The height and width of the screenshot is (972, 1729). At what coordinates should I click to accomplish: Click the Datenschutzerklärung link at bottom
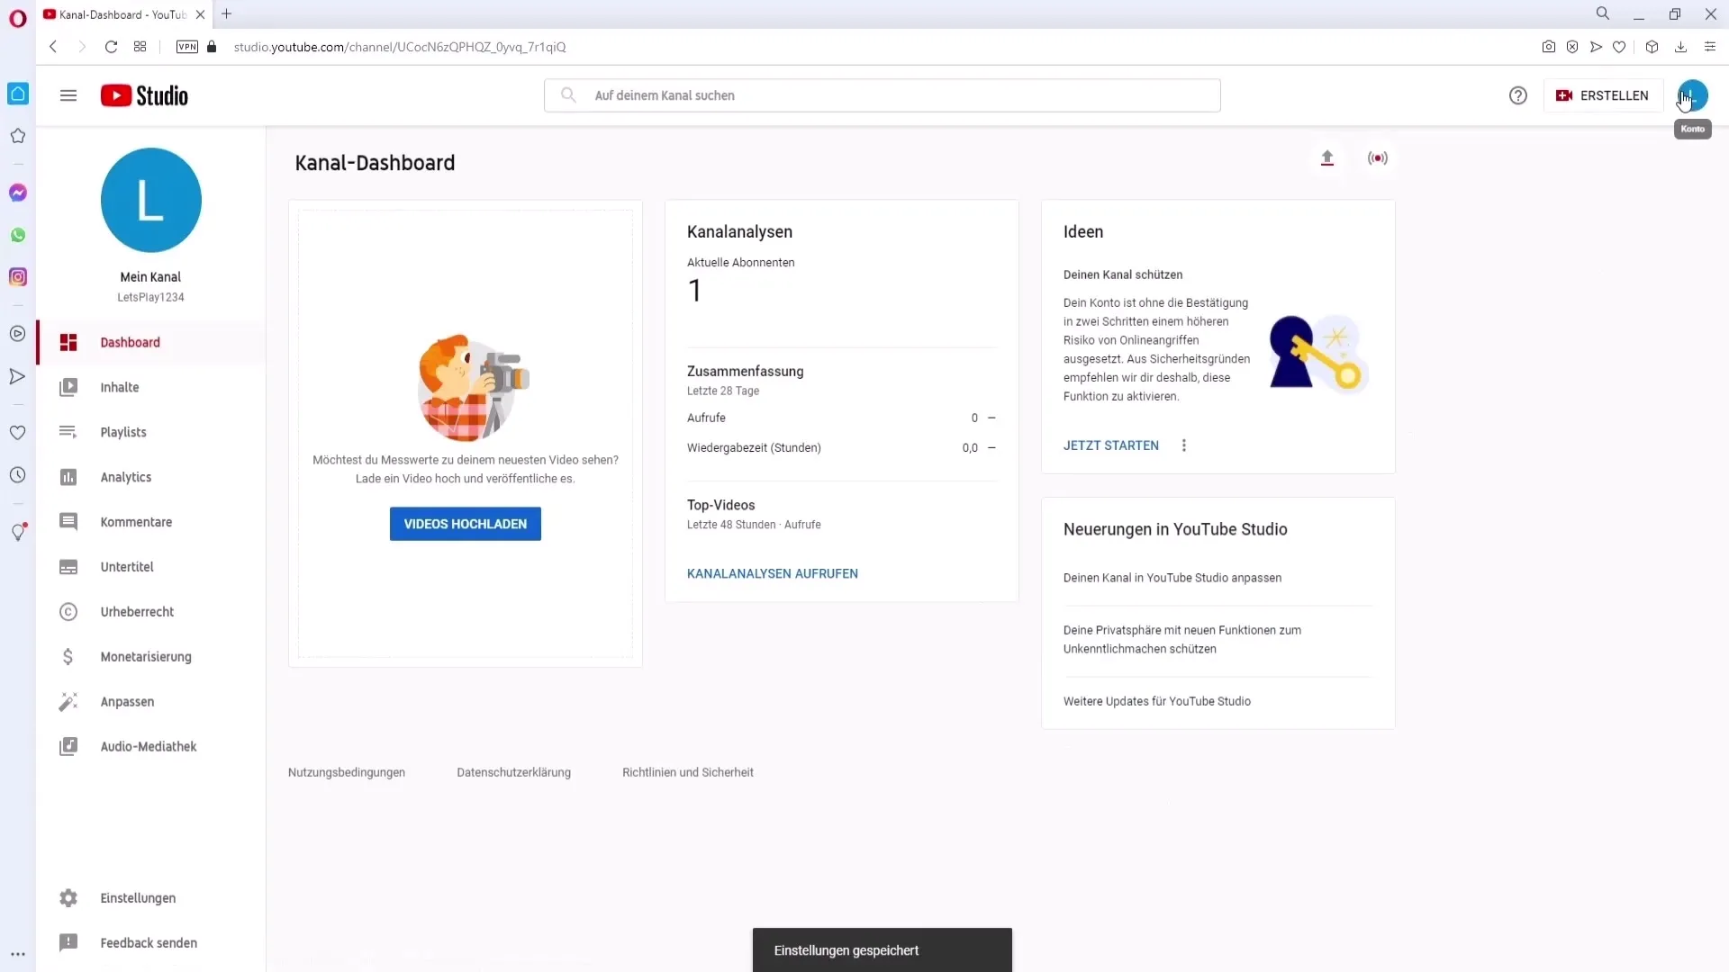tap(514, 771)
